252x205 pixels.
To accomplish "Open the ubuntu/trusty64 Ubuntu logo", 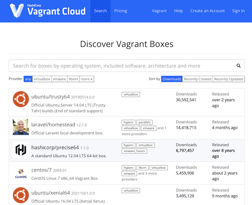I will coord(21,99).
